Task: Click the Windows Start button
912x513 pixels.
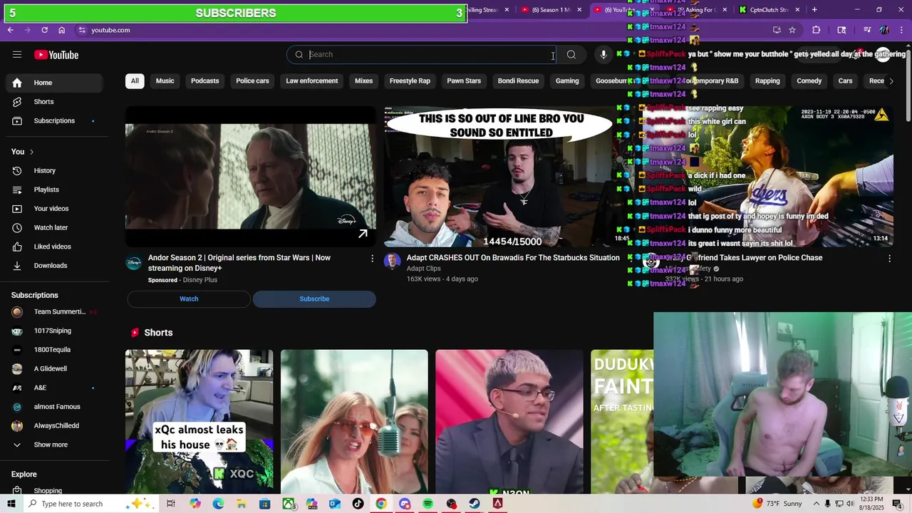Action: 11,504
